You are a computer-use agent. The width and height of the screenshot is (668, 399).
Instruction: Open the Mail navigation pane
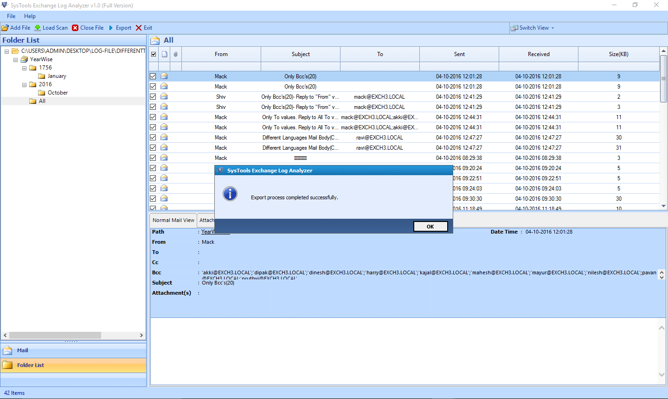pyautogui.click(x=73, y=350)
